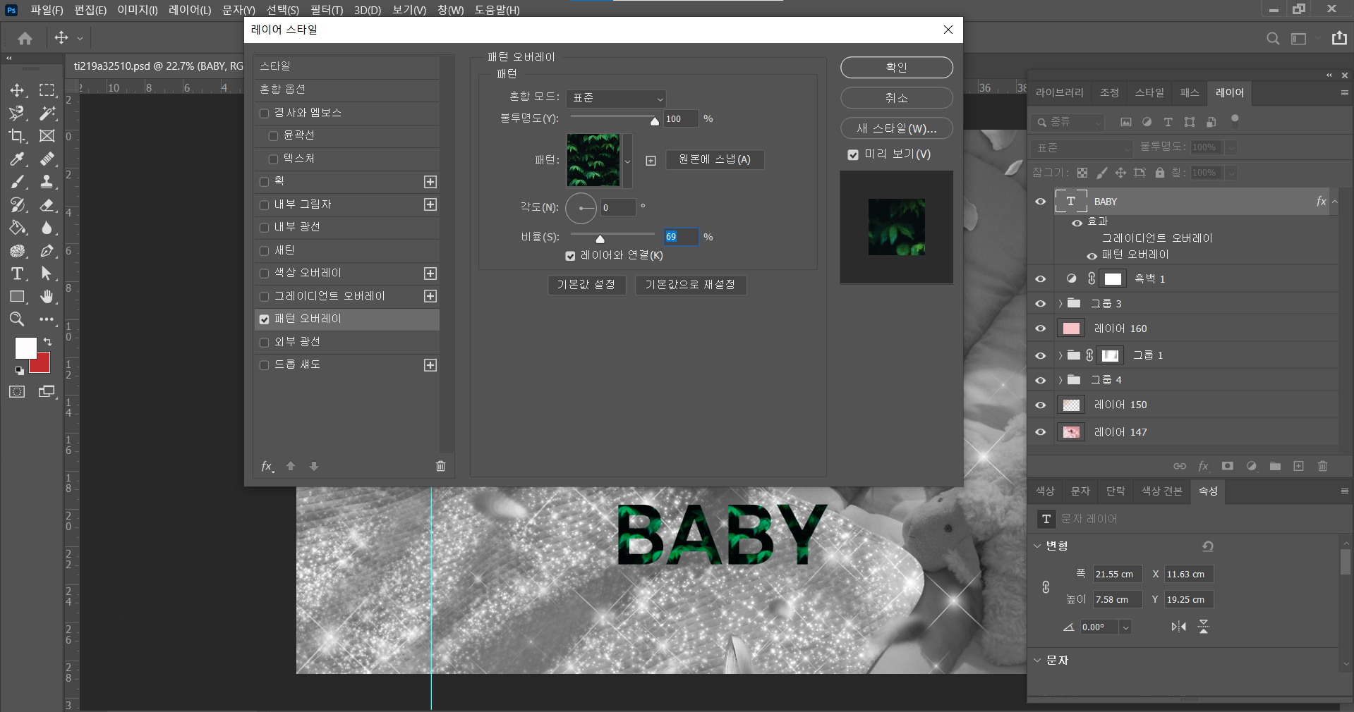Hide the 레이어 160 layer
Viewport: 1354px width, 712px height.
coord(1040,329)
